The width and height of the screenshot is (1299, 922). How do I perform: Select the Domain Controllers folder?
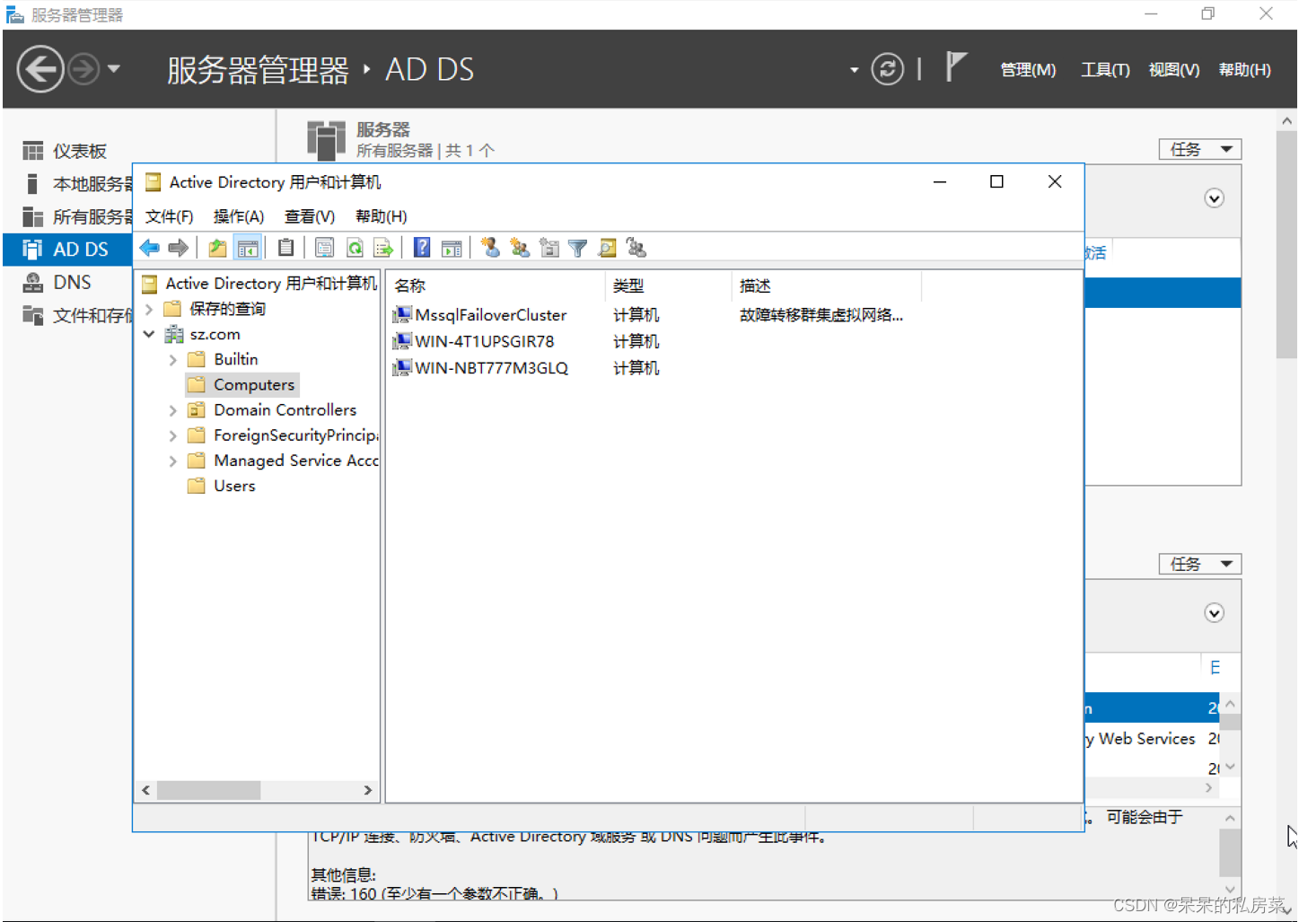click(273, 409)
